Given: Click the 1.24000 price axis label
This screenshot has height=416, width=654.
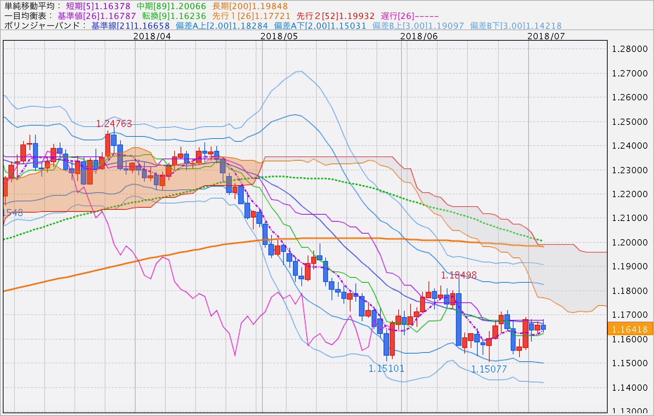Looking at the screenshot, I should 630,146.
